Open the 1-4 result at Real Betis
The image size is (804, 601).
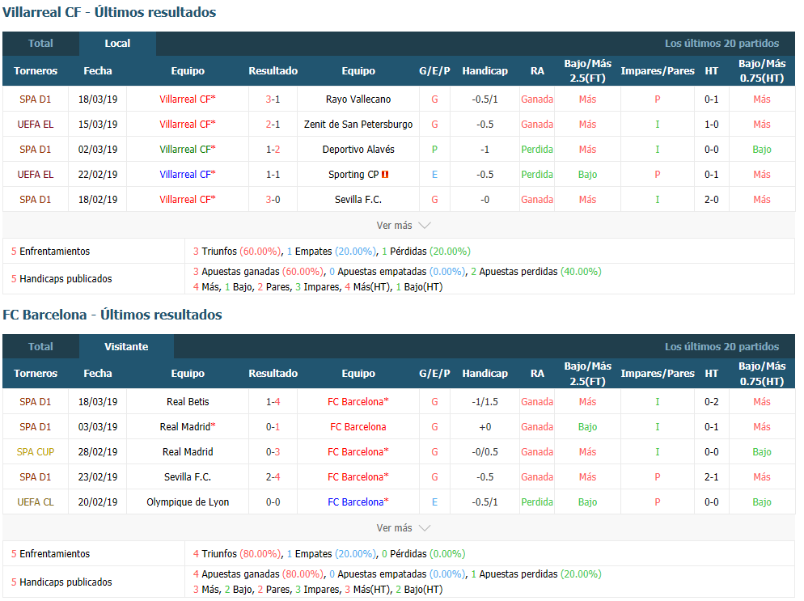[273, 401]
